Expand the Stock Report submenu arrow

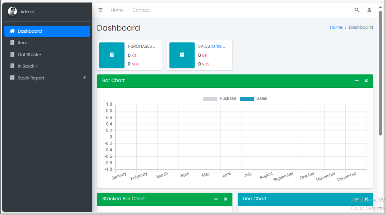85,78
